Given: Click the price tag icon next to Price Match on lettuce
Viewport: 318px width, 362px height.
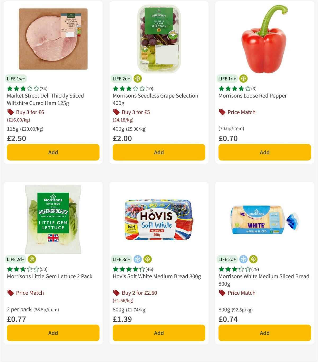Looking at the screenshot, I should (x=10, y=293).
